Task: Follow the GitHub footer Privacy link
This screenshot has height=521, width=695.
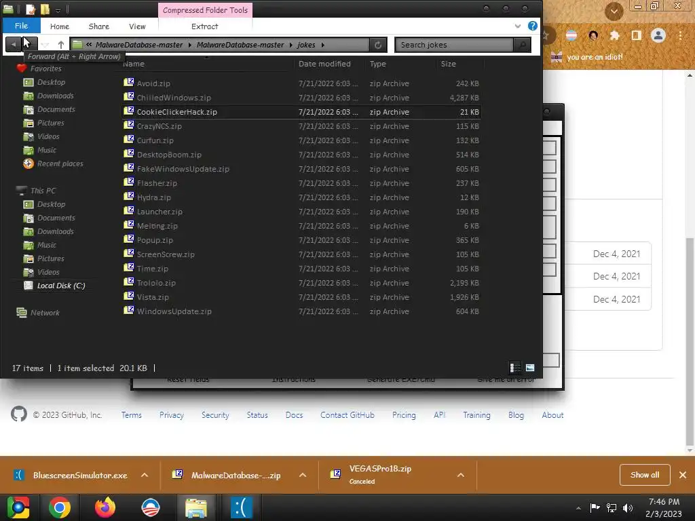Action: coord(172,415)
